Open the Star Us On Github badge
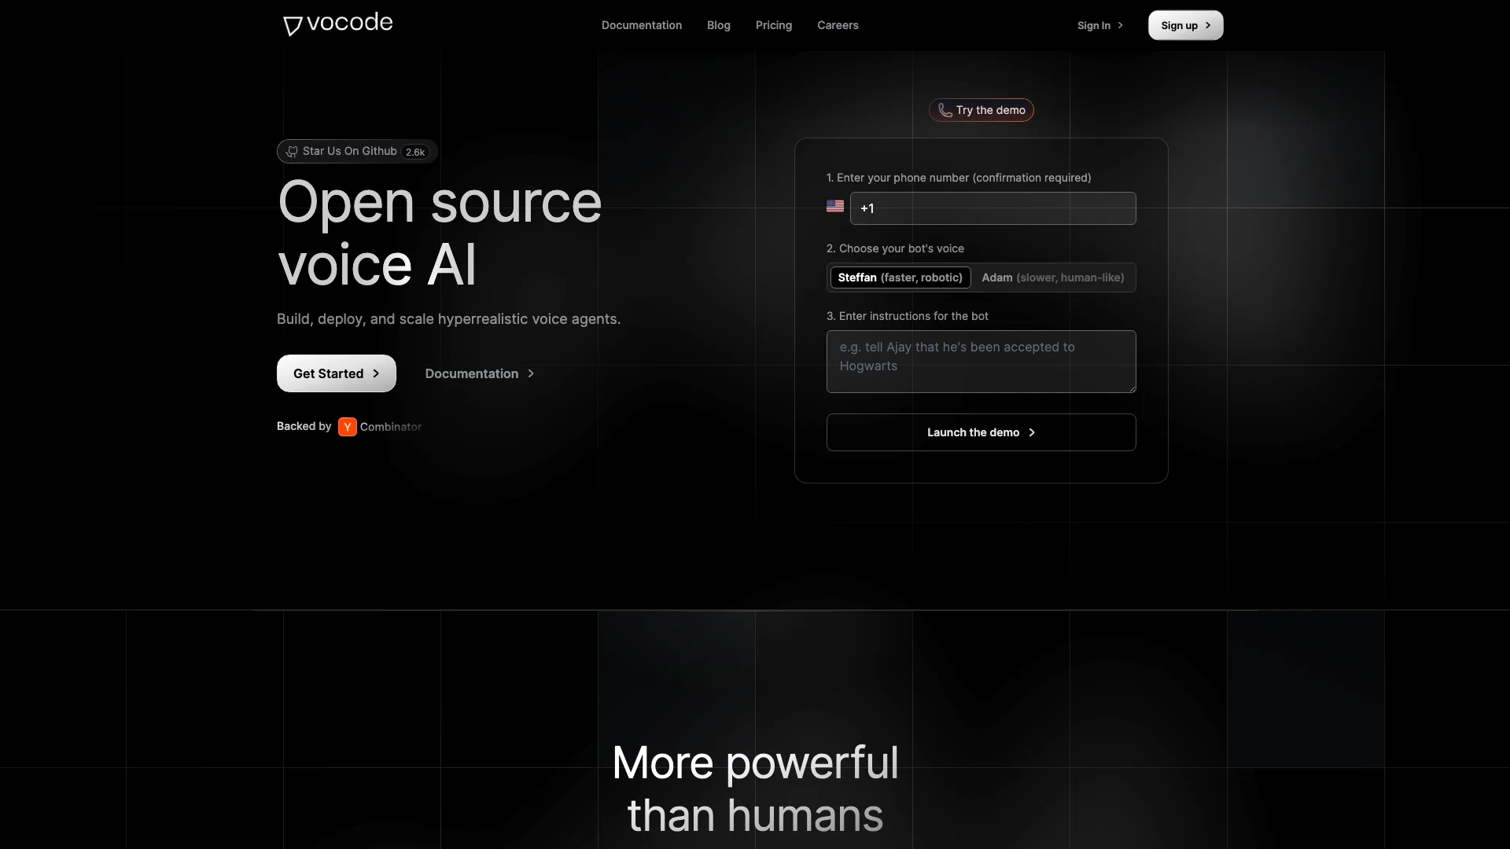The image size is (1510, 849). point(357,151)
